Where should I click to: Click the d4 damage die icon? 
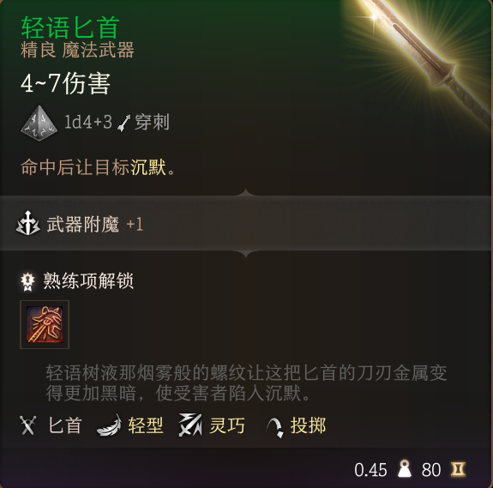coord(39,123)
